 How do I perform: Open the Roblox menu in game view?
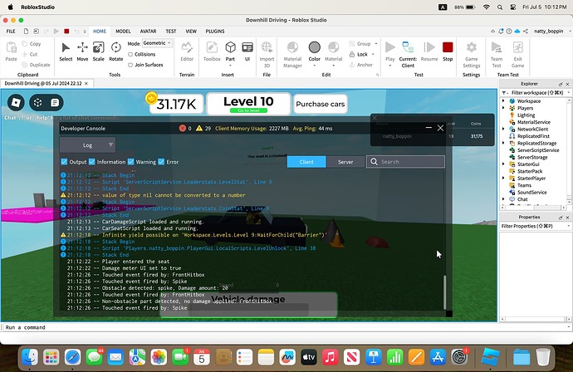tap(16, 102)
